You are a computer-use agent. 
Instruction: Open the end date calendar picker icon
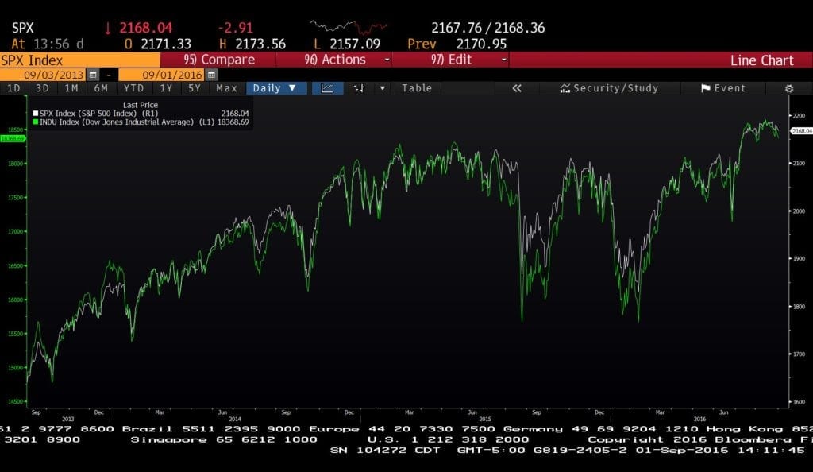tap(211, 75)
